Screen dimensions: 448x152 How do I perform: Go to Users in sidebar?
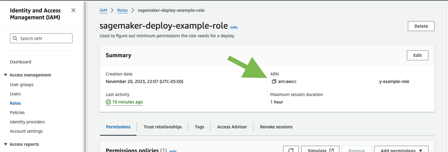15,94
